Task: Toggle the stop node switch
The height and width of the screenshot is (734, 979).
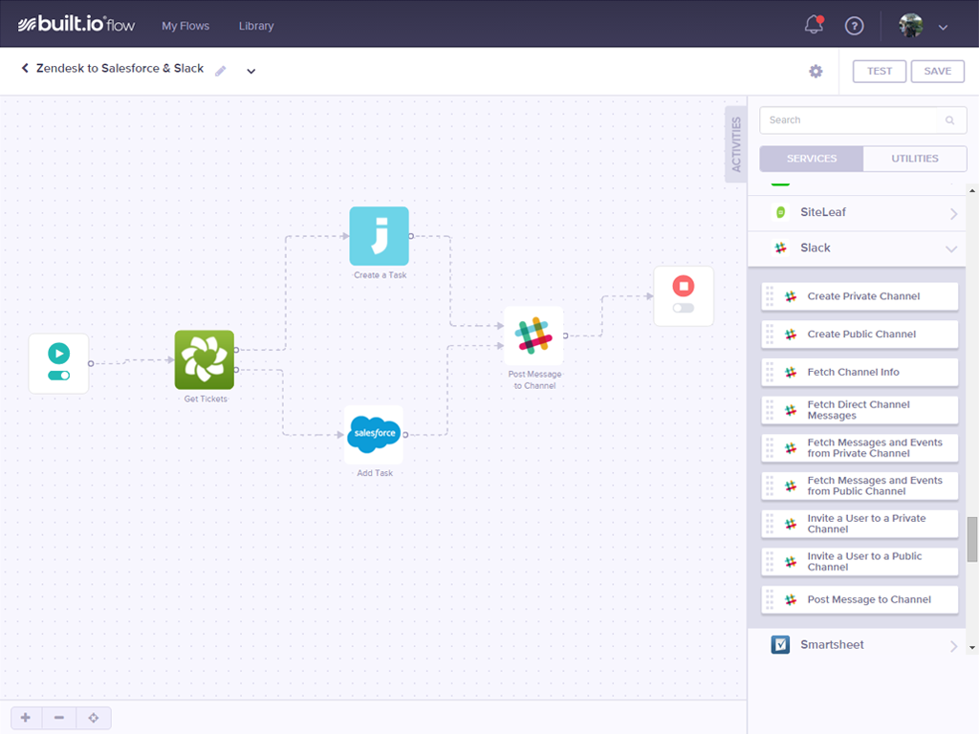Action: [683, 308]
